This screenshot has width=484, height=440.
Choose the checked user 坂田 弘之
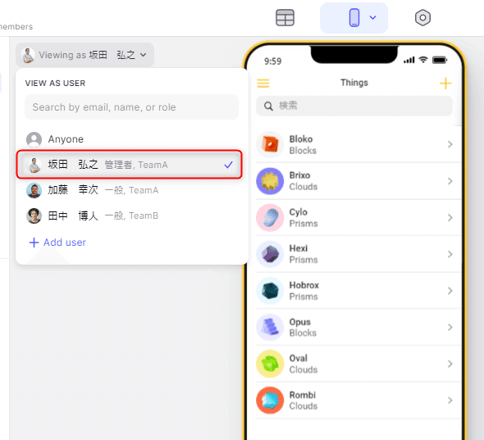(x=130, y=165)
